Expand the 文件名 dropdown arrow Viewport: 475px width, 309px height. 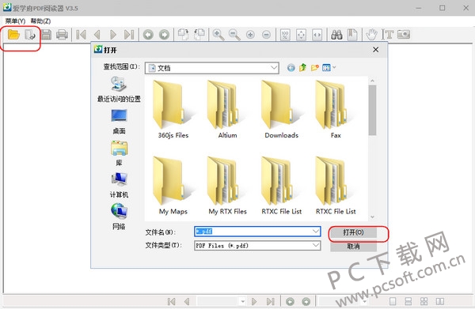316,232
